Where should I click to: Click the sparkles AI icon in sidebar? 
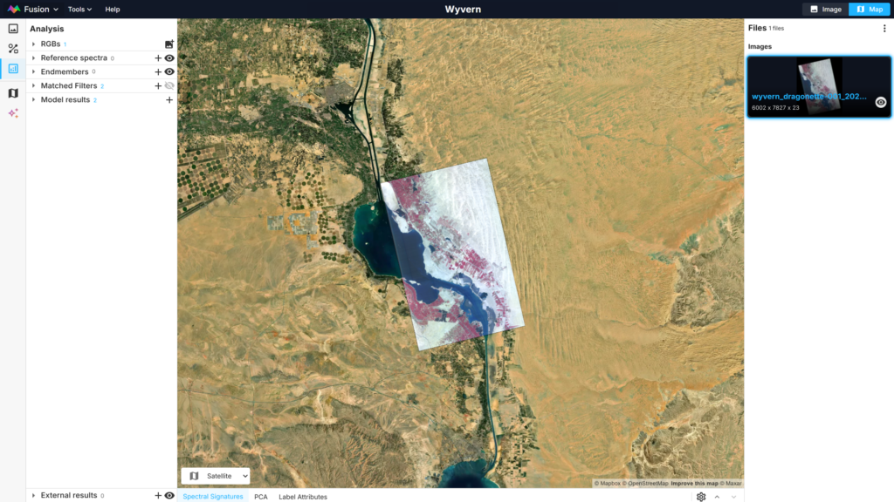point(13,112)
